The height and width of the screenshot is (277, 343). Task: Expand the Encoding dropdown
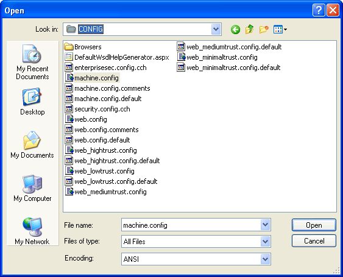[265, 259]
